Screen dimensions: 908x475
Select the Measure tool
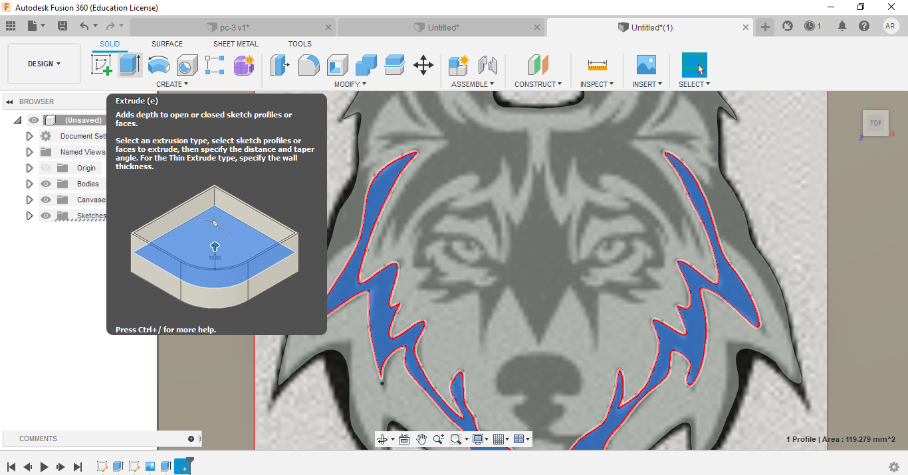(x=598, y=65)
